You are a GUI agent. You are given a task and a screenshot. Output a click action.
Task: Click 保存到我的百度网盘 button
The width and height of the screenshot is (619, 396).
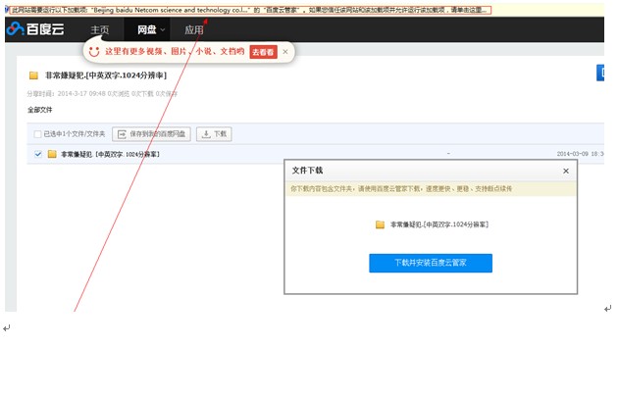point(152,134)
